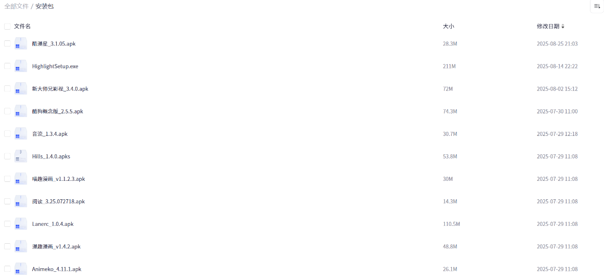Viewport: 614px width, 280px height.
Task: Tick the select-all checkbox beside 文件名
Action: [x=7, y=26]
